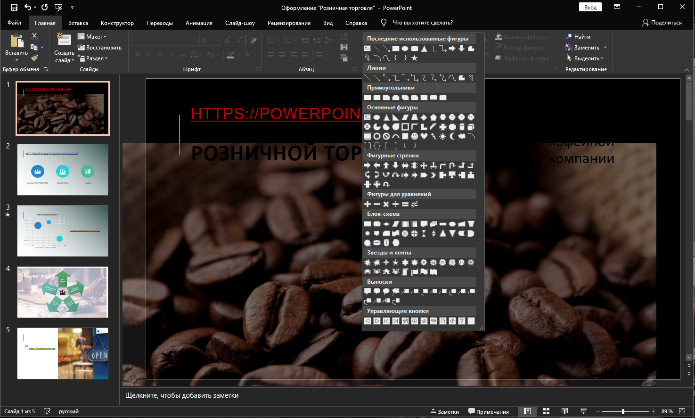Pick the right arrow in Фигурные стрелки

click(367, 165)
